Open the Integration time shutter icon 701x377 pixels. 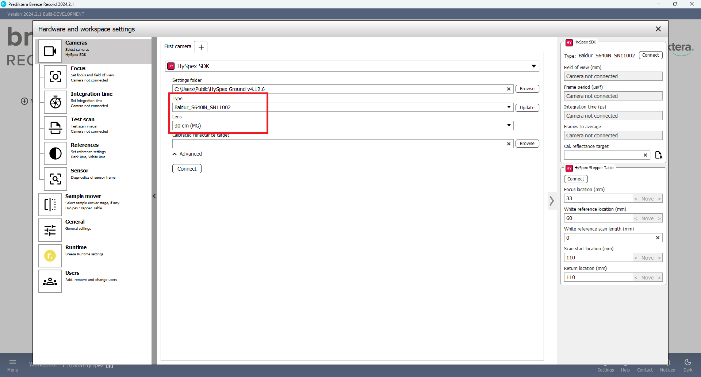pyautogui.click(x=55, y=102)
